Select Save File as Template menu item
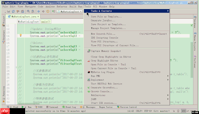Viewport: 199px width, 114px height. tap(127, 17)
